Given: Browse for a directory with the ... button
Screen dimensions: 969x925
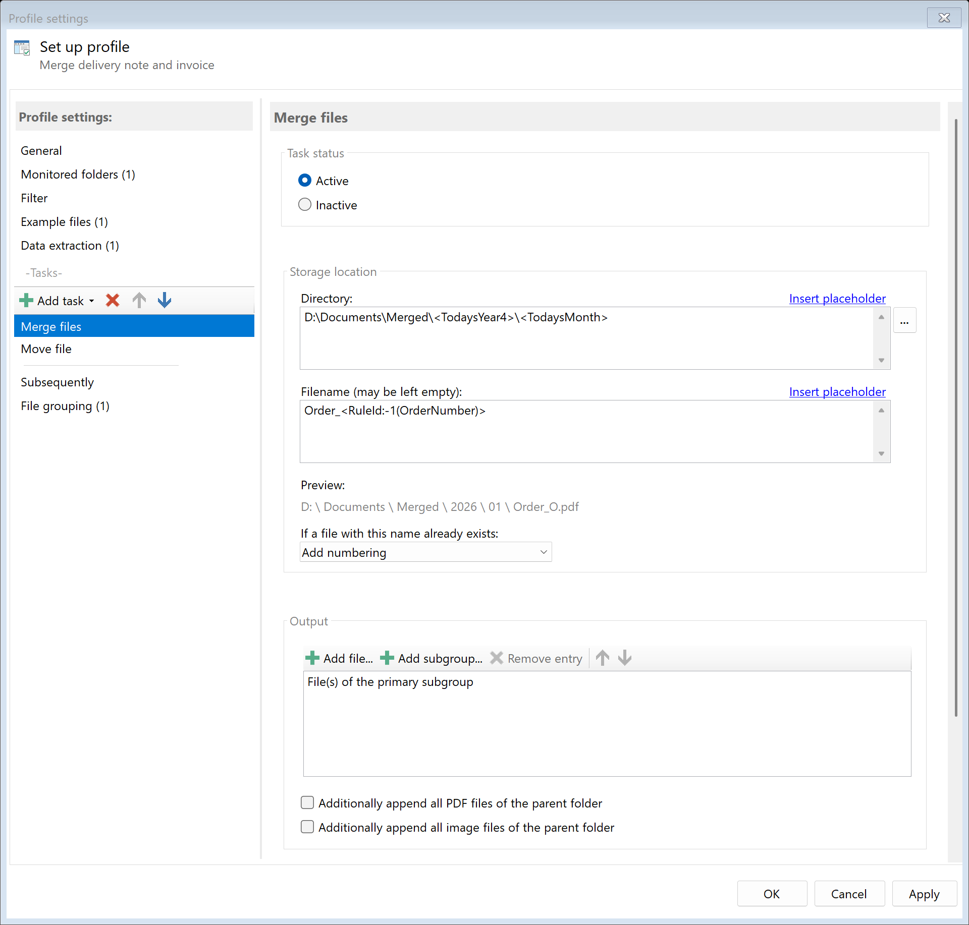Looking at the screenshot, I should tap(905, 320).
